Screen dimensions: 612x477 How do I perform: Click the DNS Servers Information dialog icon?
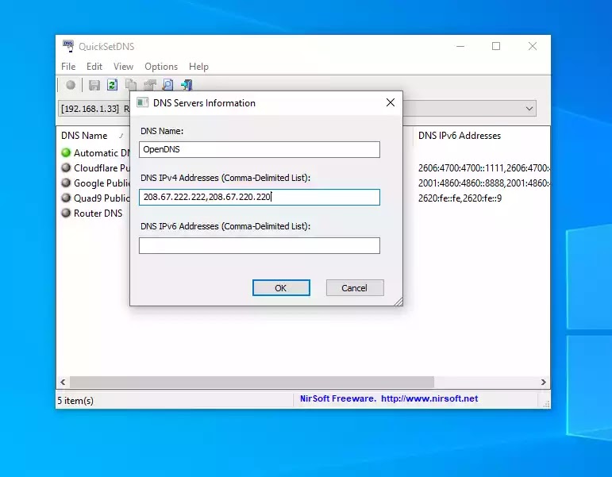click(x=142, y=102)
